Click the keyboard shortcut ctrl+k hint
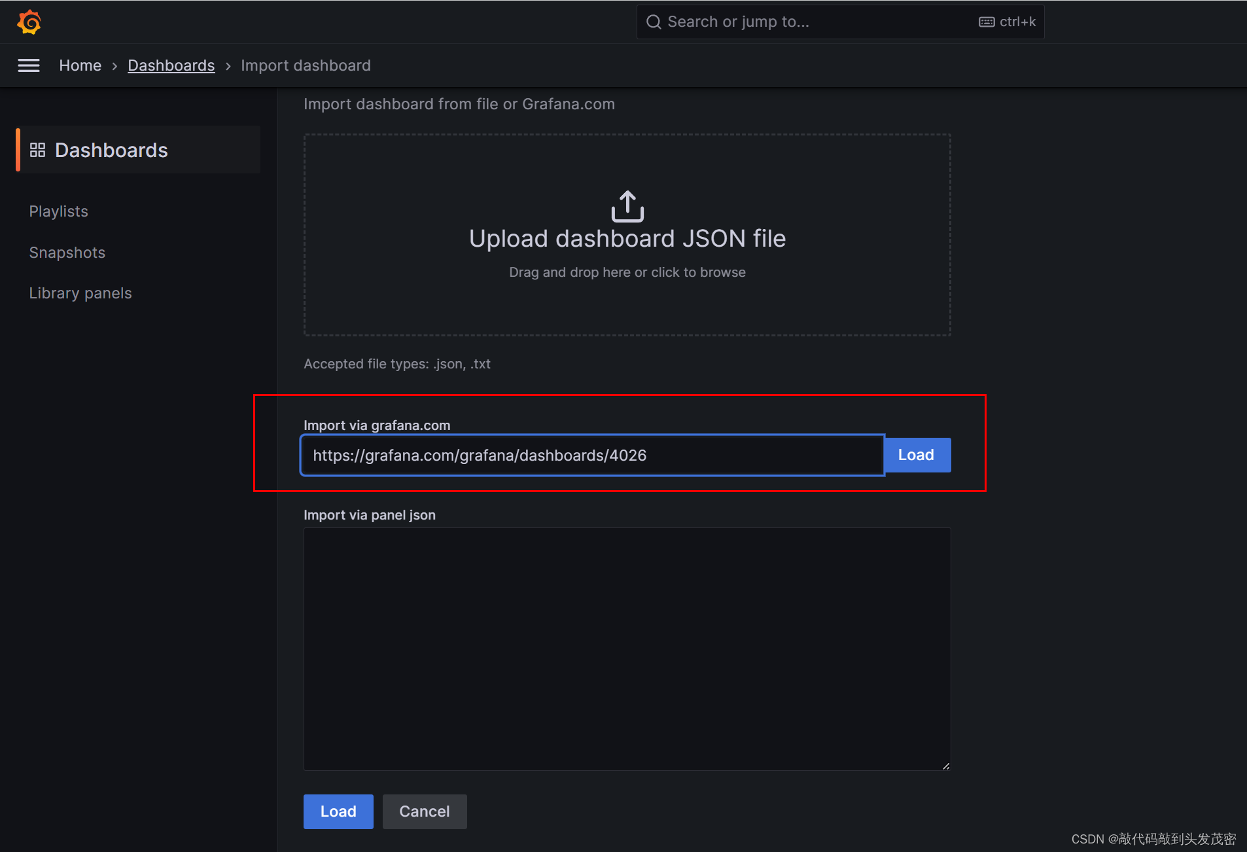The image size is (1247, 852). (x=1007, y=22)
